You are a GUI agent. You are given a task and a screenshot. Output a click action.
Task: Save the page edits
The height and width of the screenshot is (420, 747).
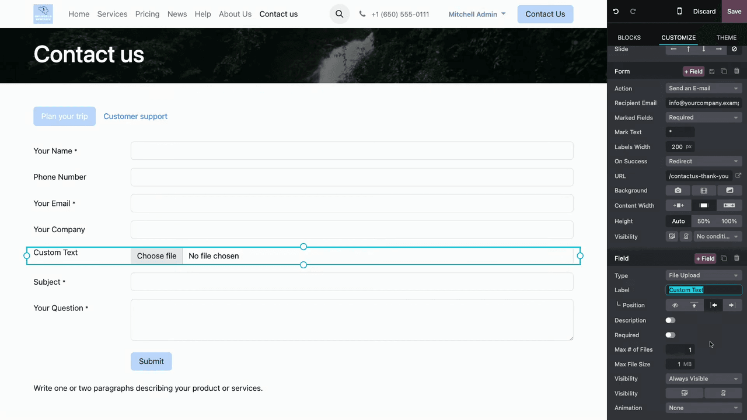(x=734, y=11)
